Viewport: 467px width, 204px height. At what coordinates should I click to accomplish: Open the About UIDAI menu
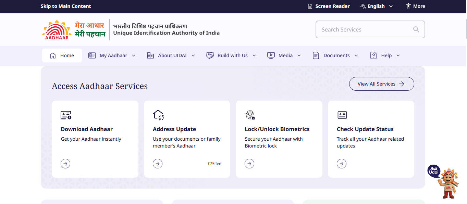pyautogui.click(x=171, y=55)
